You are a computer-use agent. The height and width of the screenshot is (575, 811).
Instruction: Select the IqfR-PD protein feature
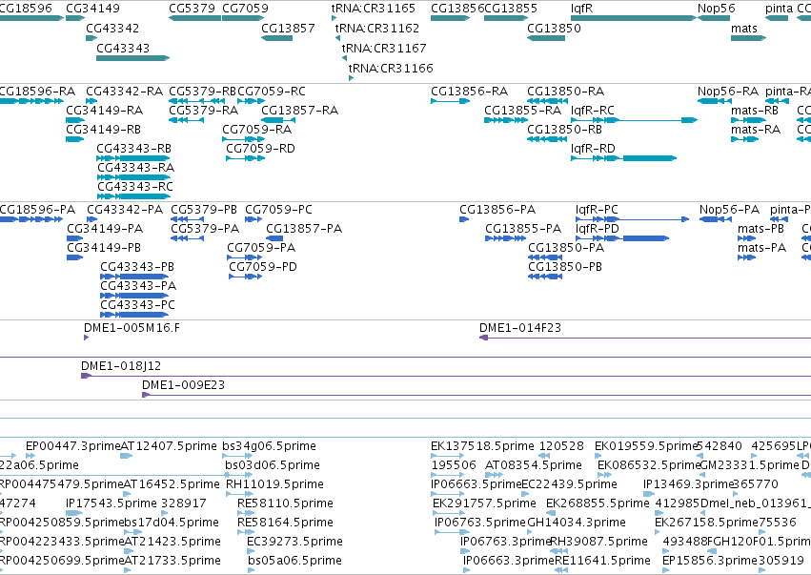click(622, 238)
